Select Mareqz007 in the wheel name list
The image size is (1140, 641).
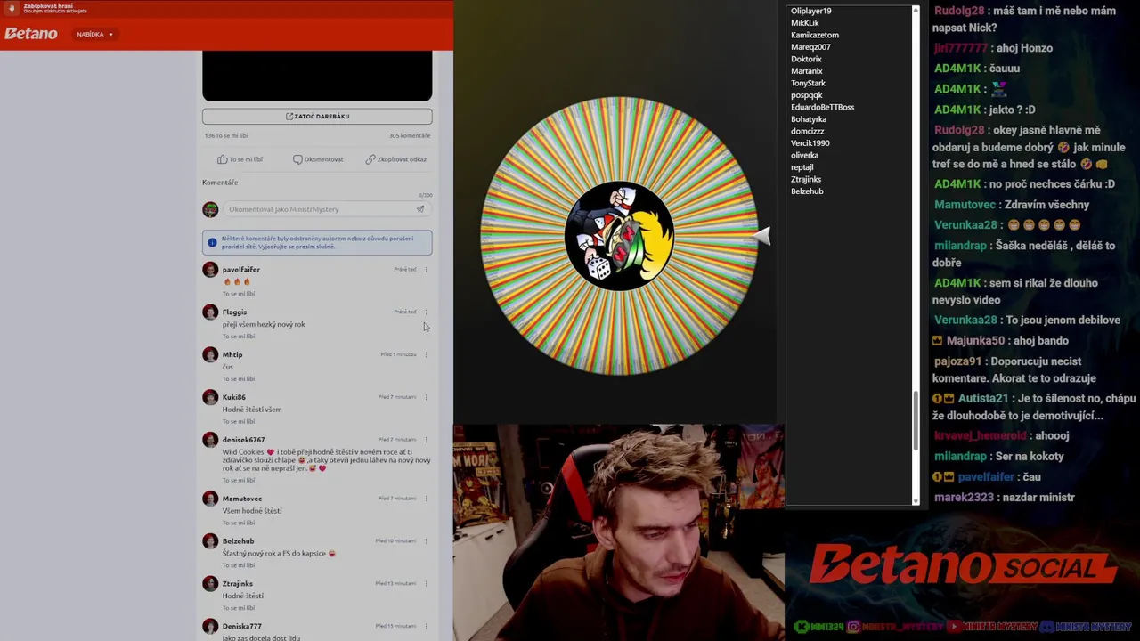810,47
